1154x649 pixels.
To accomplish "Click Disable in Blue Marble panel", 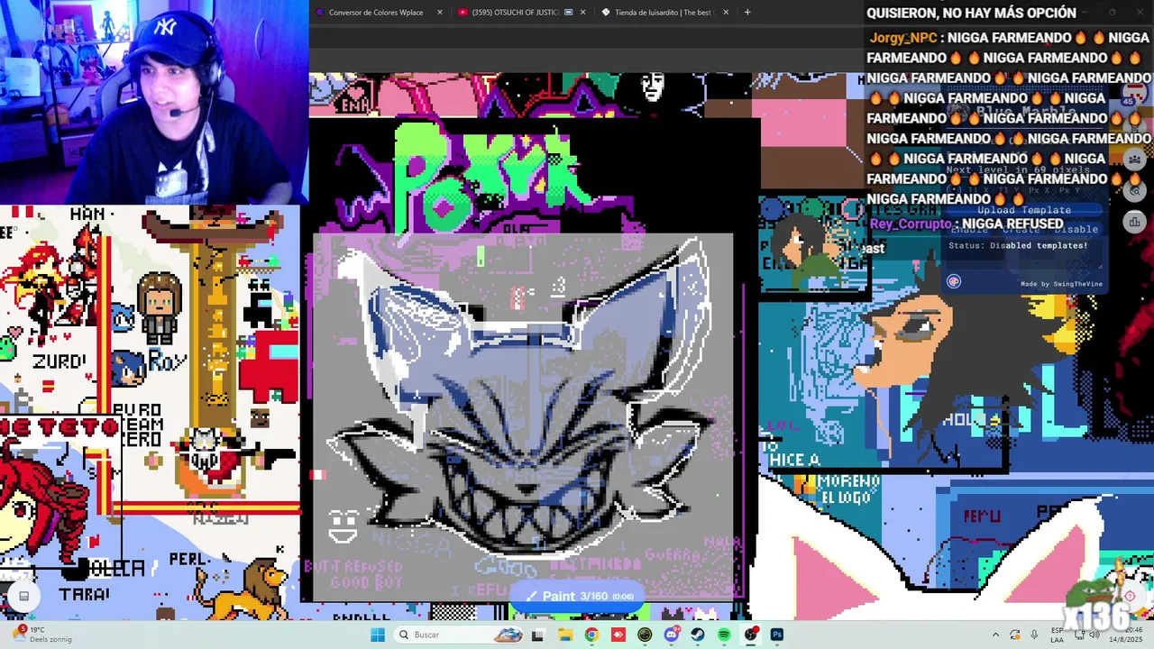I will click(x=1076, y=229).
